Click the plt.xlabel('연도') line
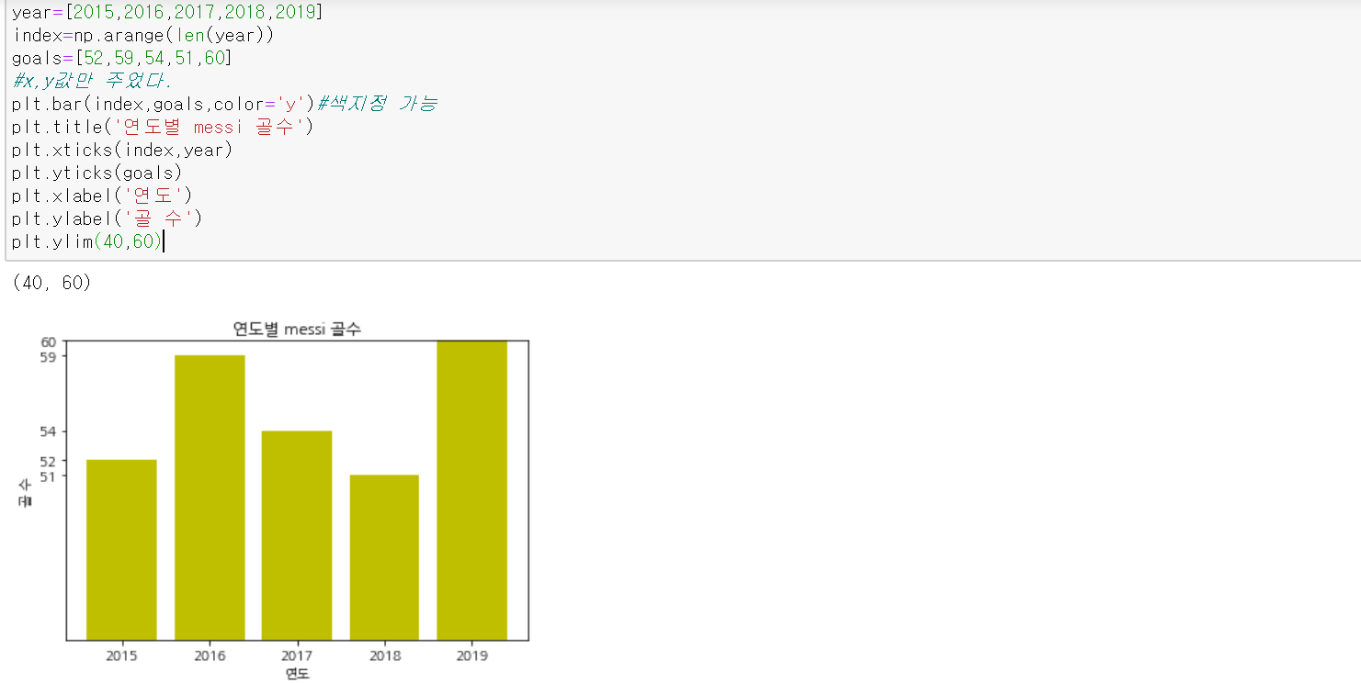 [x=102, y=196]
